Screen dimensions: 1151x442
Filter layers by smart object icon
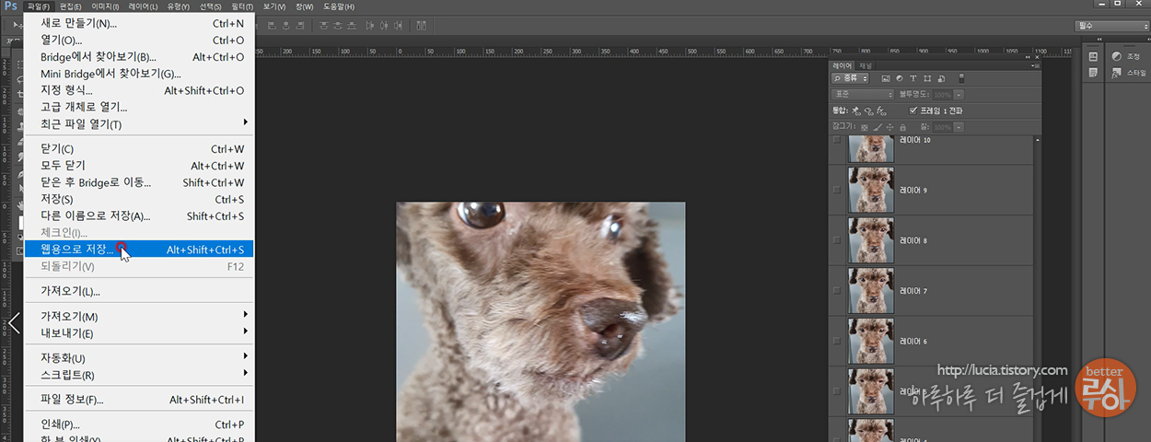941,78
